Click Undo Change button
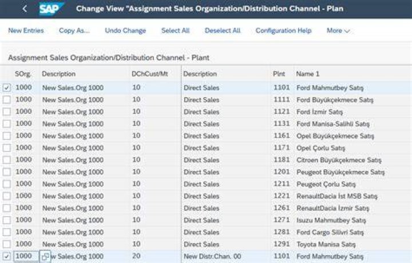 [125, 30]
